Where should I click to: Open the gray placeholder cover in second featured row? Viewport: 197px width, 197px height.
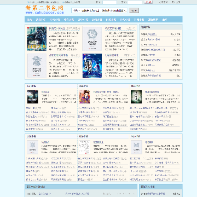pos(37,66)
